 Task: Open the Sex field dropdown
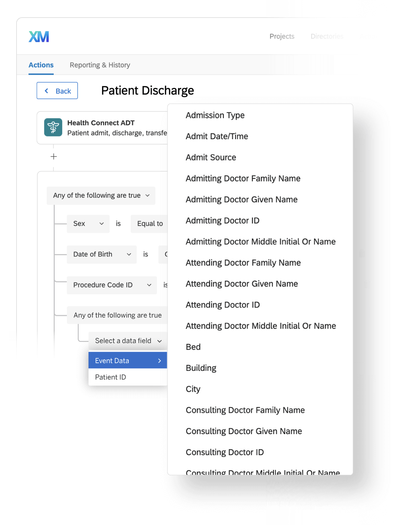[x=88, y=224]
